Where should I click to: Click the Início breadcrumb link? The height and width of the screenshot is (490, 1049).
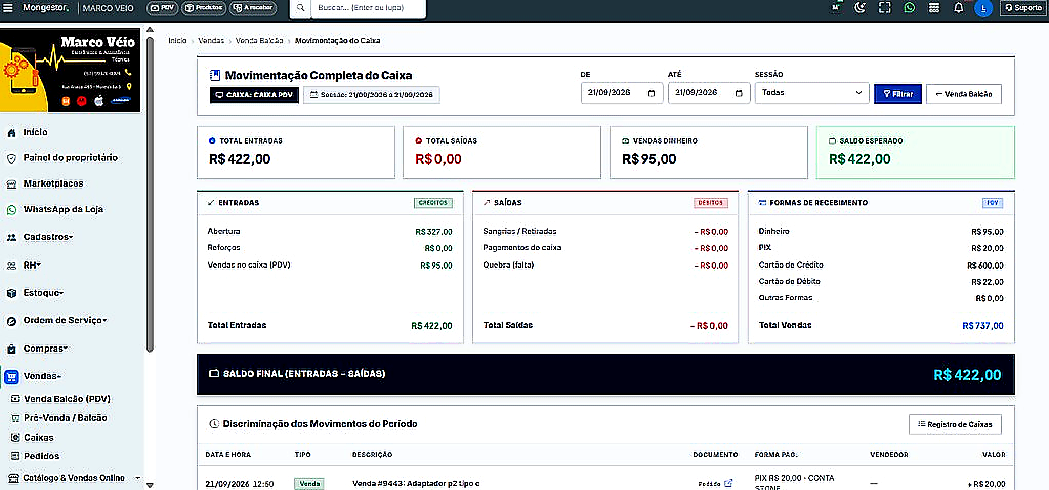[177, 40]
